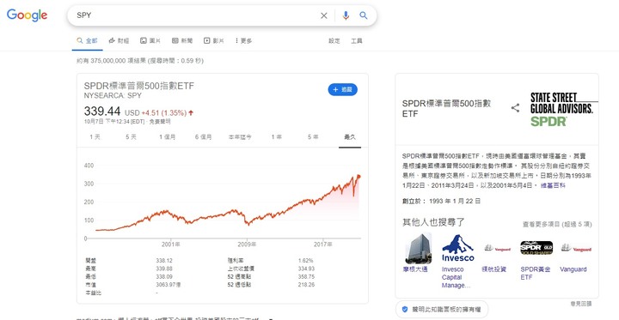
Task: Select the 5 天 chart range
Action: pos(131,137)
